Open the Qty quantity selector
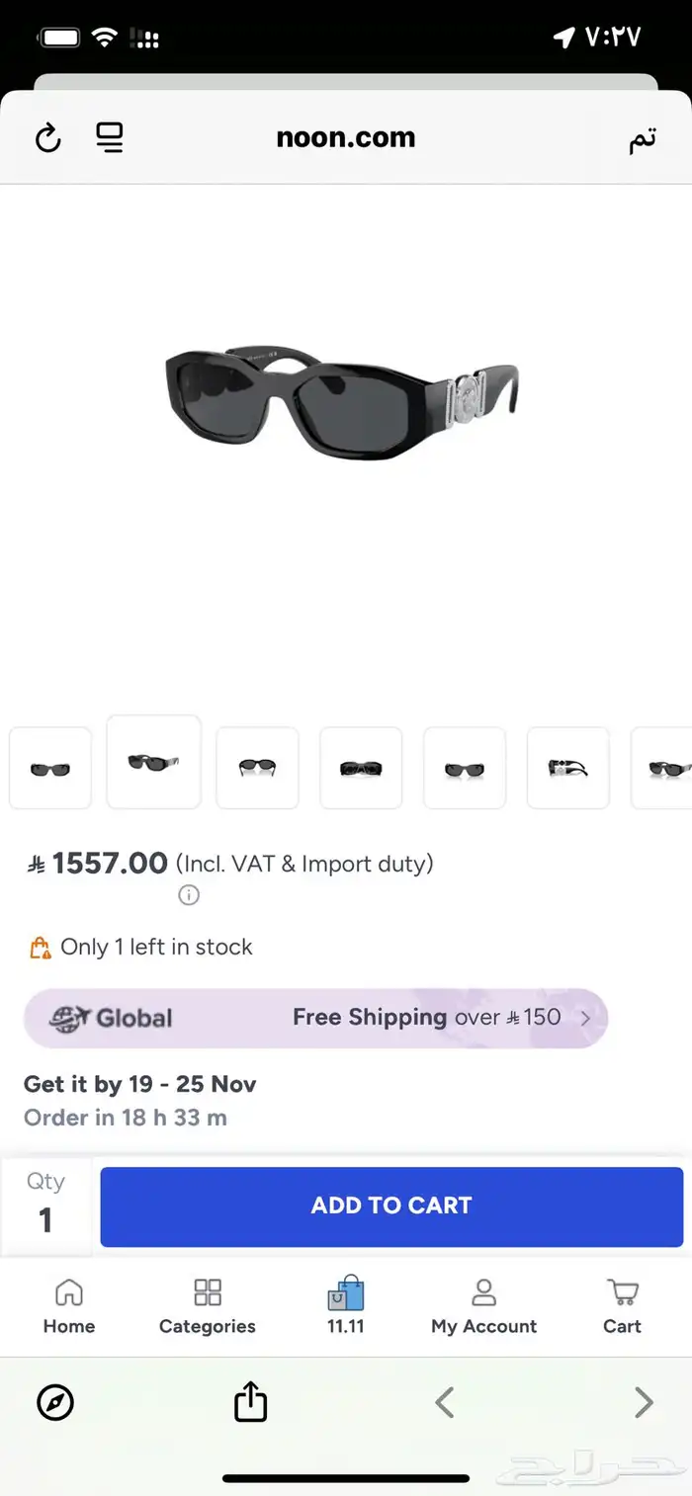 [x=45, y=1205]
